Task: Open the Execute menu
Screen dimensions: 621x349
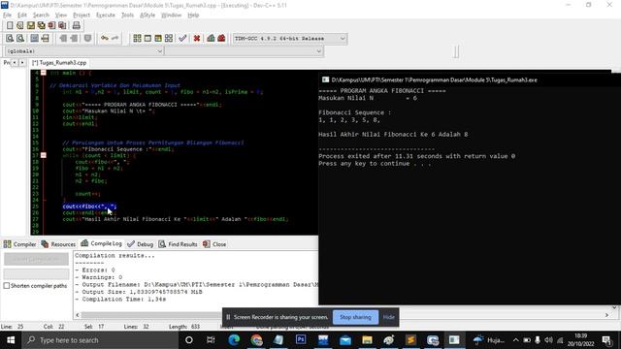Action: [x=106, y=16]
